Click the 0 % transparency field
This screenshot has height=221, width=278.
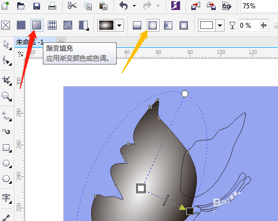coord(249,25)
